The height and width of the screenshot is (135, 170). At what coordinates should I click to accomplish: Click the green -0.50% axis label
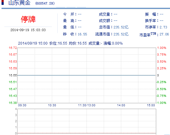pyautogui.click(x=161, y=89)
